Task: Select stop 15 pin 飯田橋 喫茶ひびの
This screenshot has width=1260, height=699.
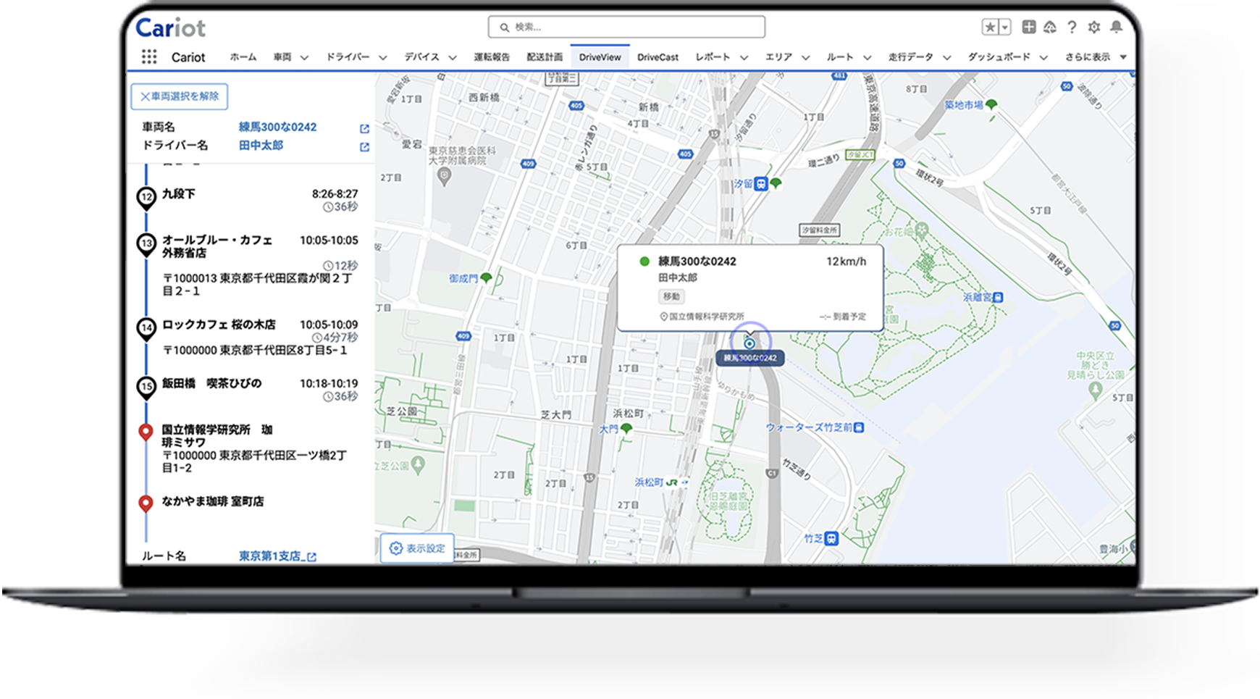Action: point(146,388)
